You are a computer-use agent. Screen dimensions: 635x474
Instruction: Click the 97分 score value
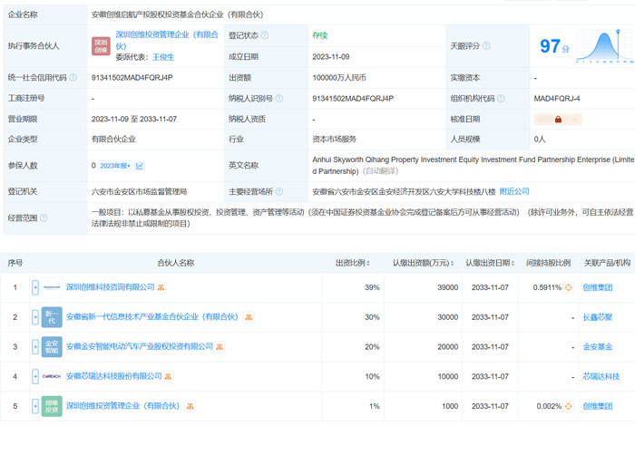[554, 46]
